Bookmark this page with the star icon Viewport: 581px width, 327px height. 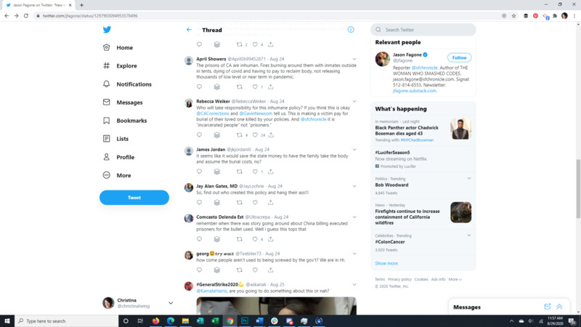coord(514,15)
